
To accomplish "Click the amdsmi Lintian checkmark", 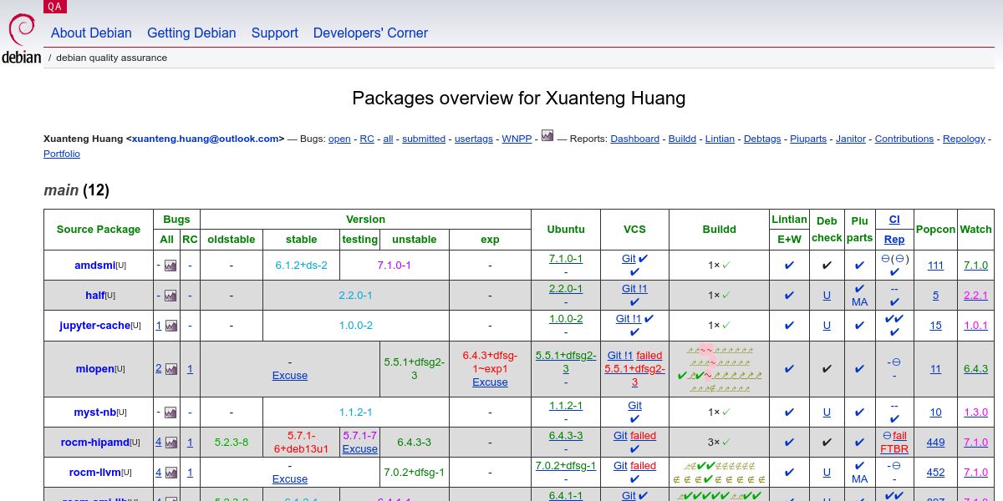I will (x=789, y=266).
